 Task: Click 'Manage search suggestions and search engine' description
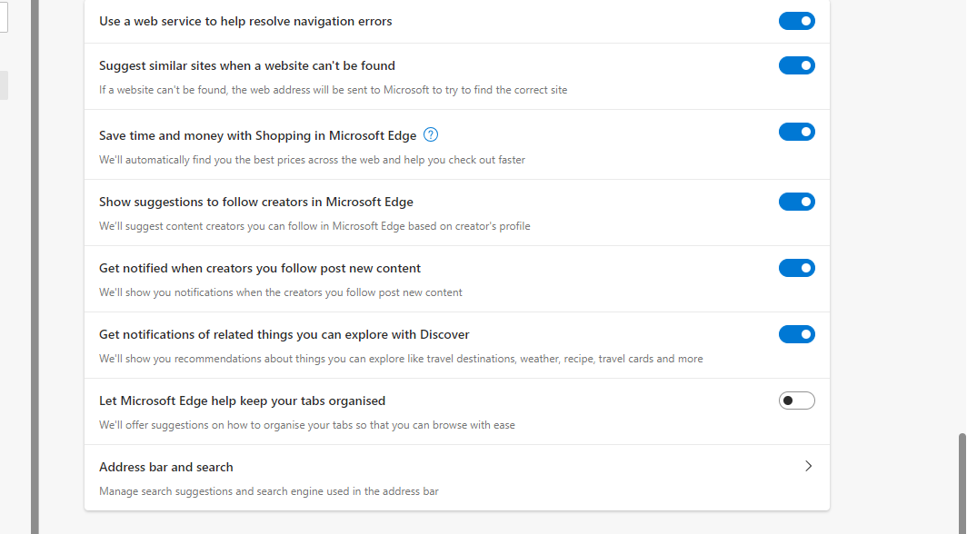(269, 491)
